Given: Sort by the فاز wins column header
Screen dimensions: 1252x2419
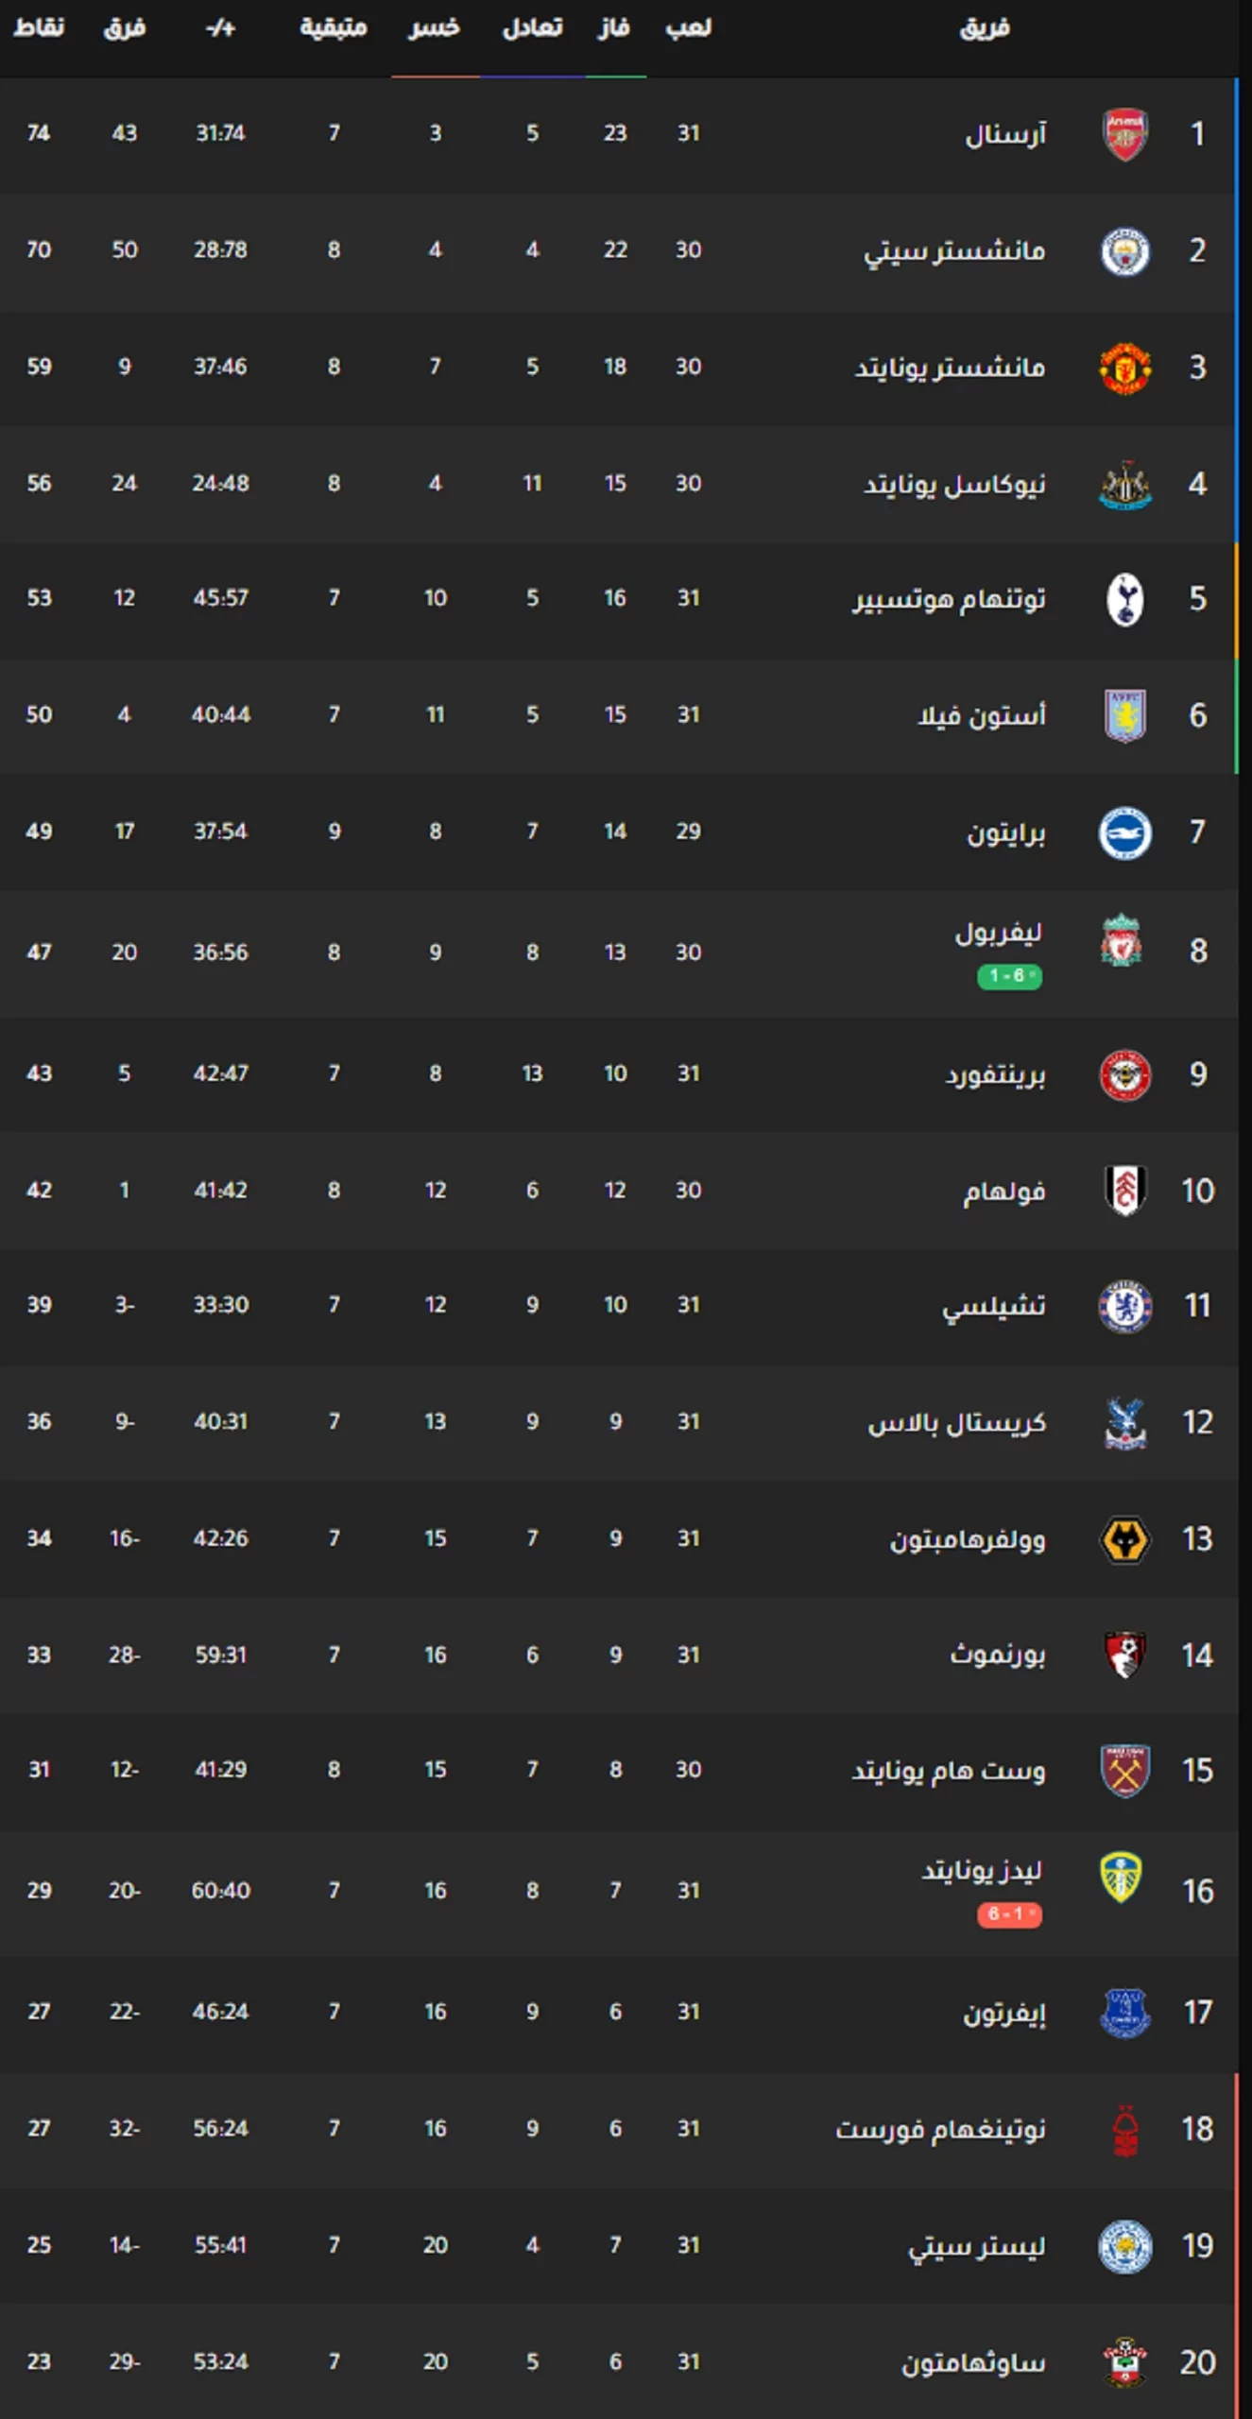Looking at the screenshot, I should click(x=614, y=28).
